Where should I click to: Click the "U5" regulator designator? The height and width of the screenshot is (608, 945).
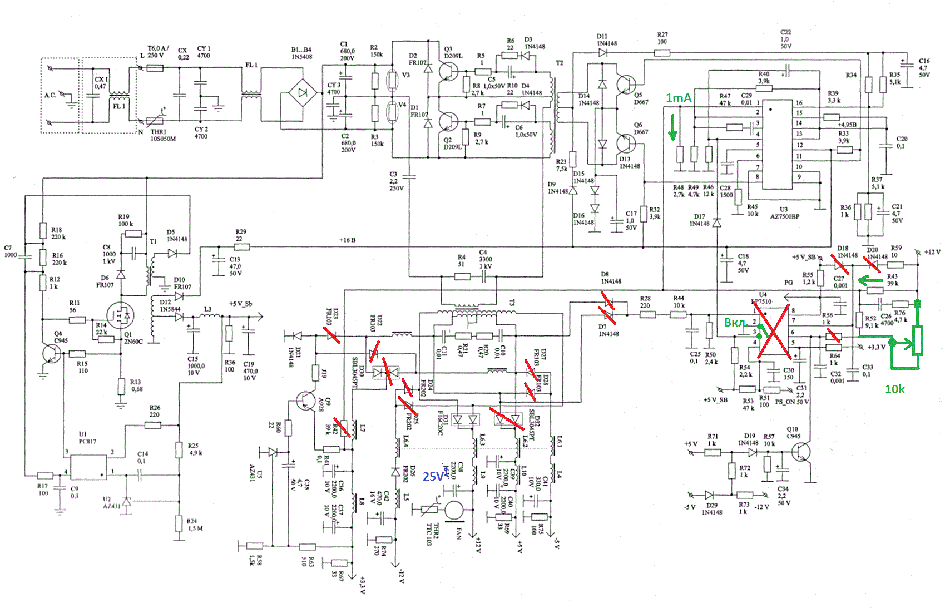pyautogui.click(x=259, y=475)
